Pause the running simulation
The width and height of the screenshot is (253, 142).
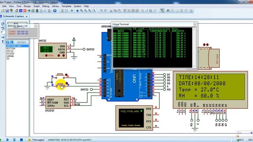(x=14, y=140)
